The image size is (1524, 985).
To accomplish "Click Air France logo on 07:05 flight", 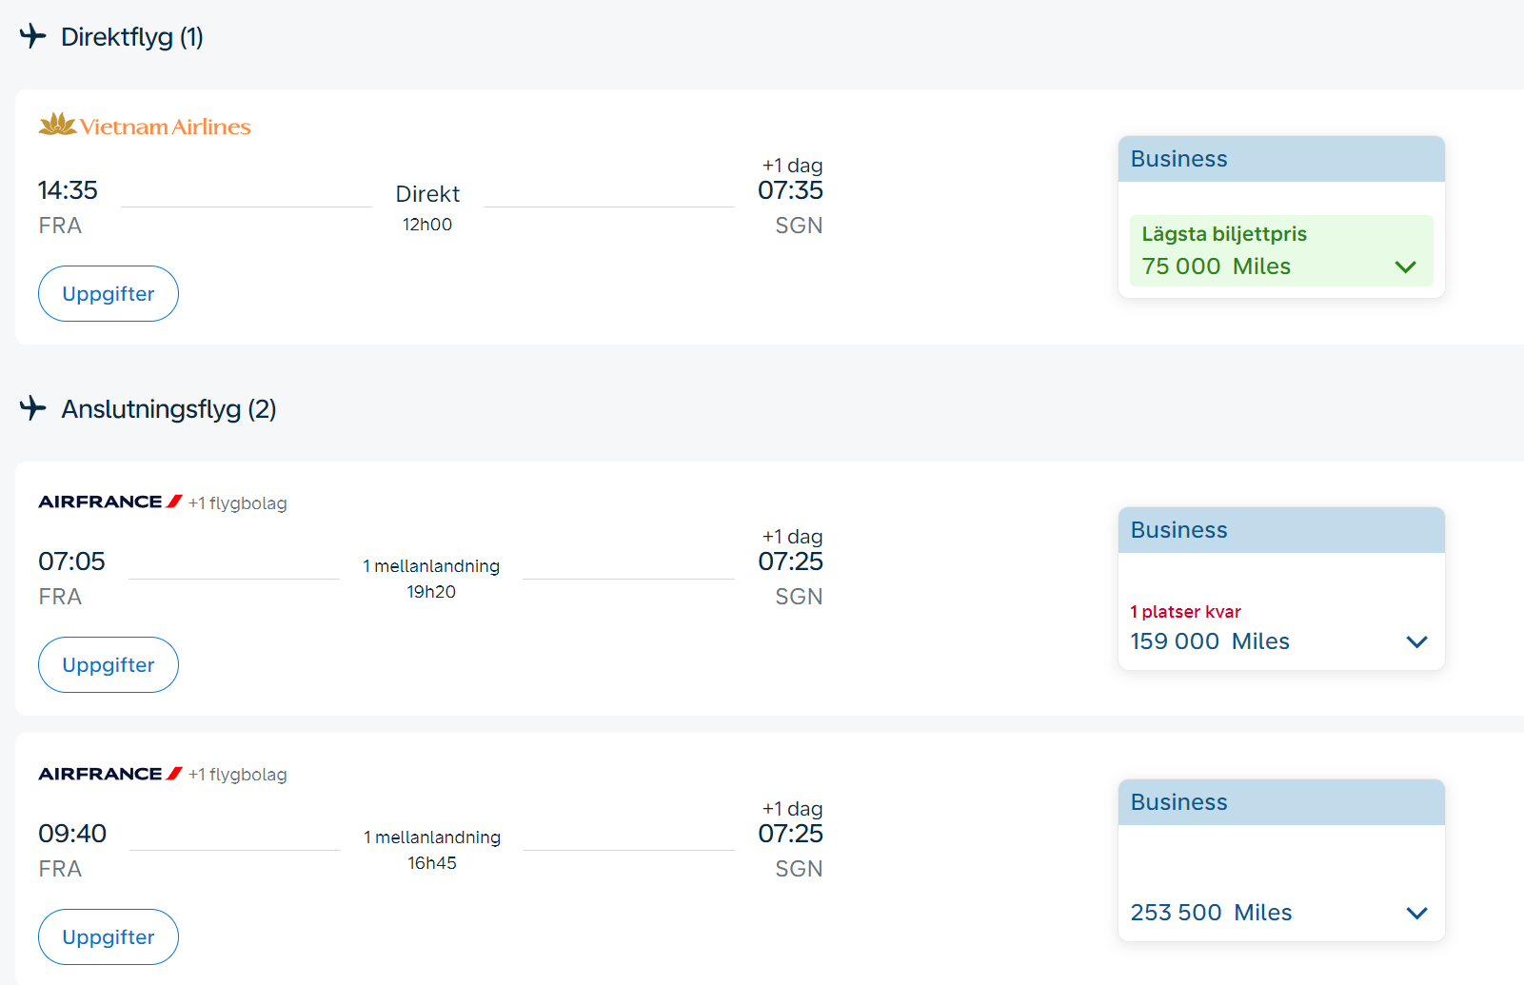I will (109, 502).
